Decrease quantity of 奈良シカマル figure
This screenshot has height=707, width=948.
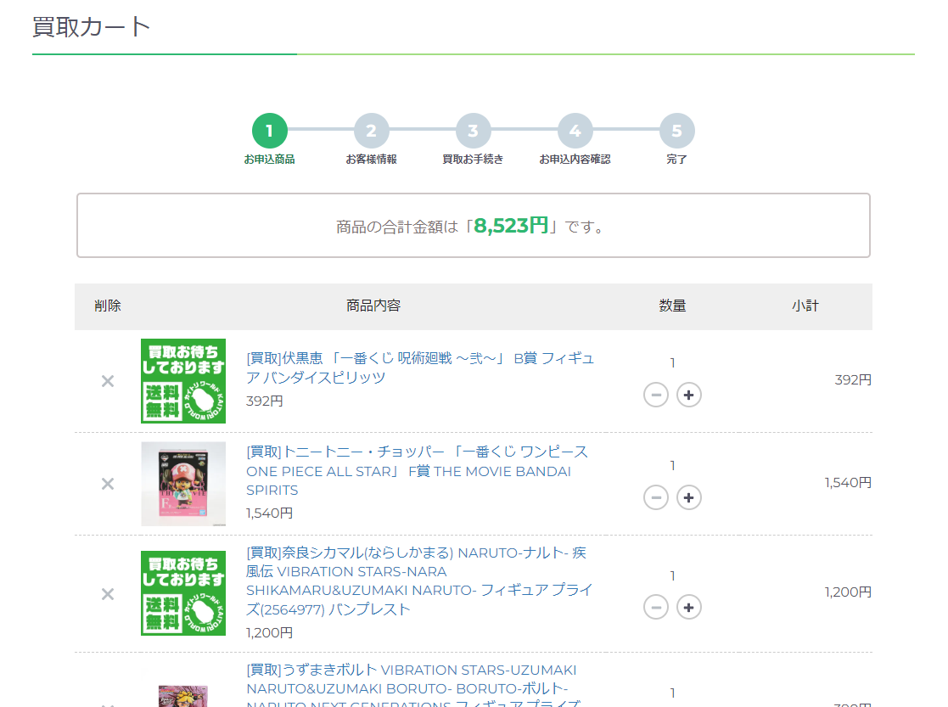(x=656, y=607)
